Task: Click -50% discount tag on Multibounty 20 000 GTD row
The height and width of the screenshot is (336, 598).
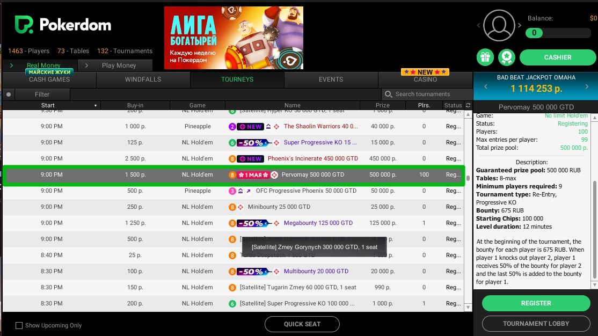Action: point(253,272)
